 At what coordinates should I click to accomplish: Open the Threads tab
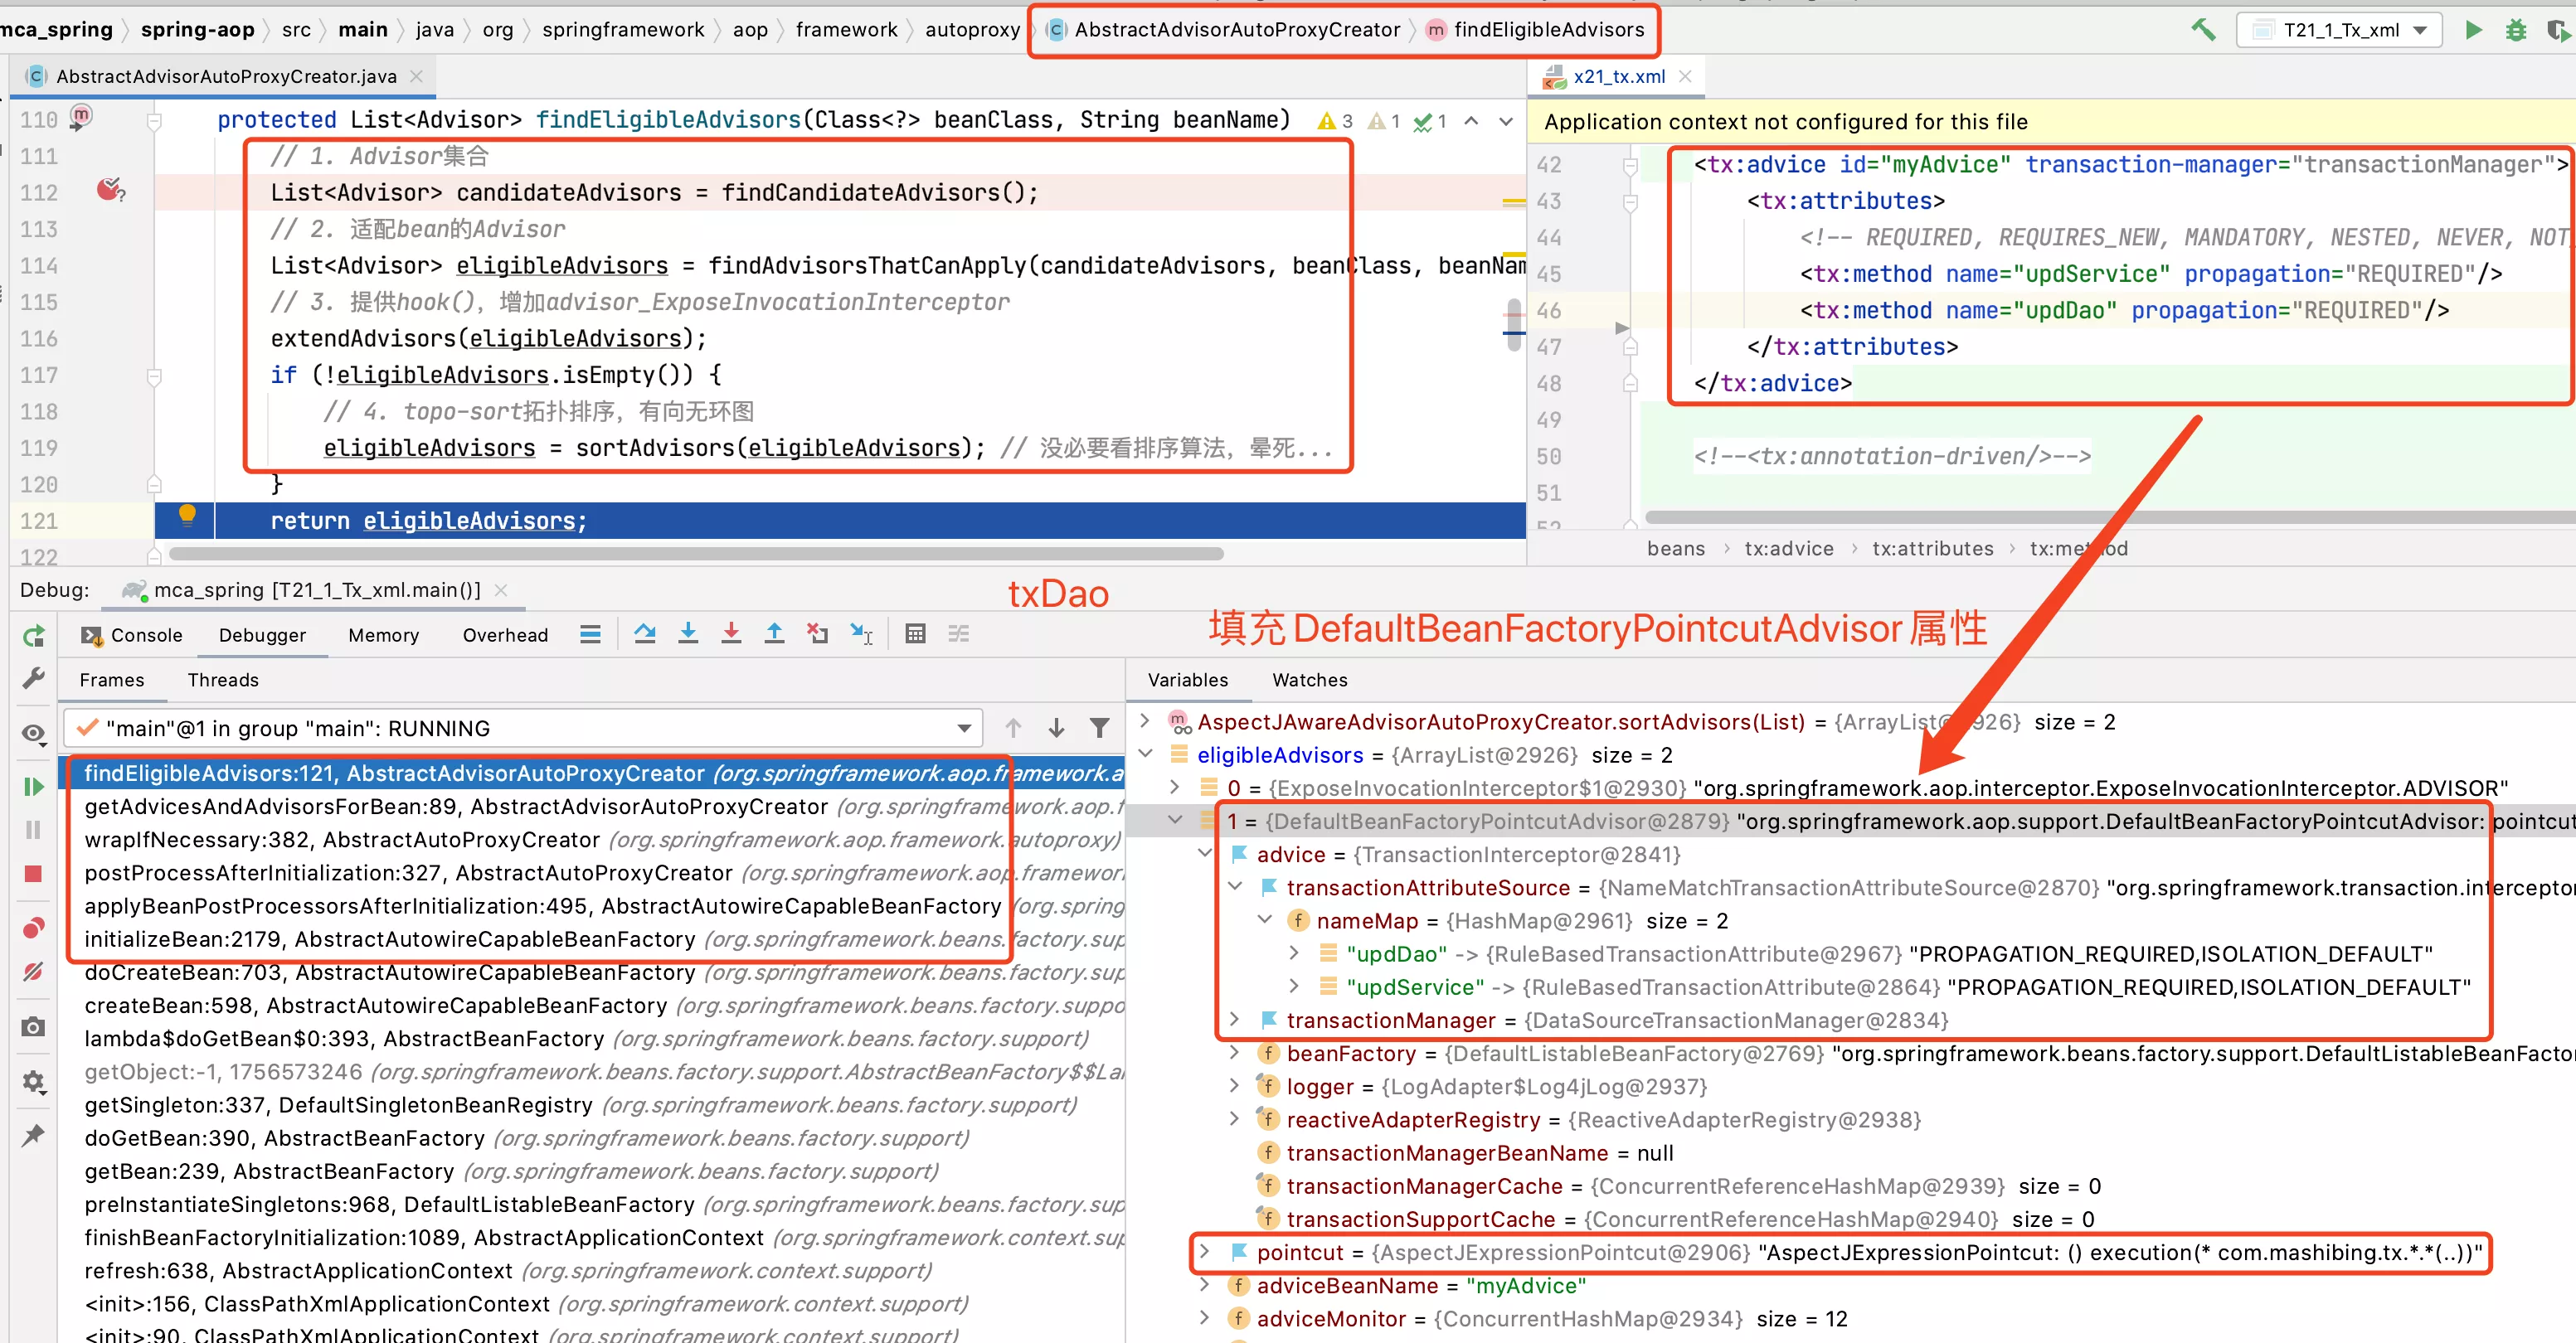[x=223, y=681]
